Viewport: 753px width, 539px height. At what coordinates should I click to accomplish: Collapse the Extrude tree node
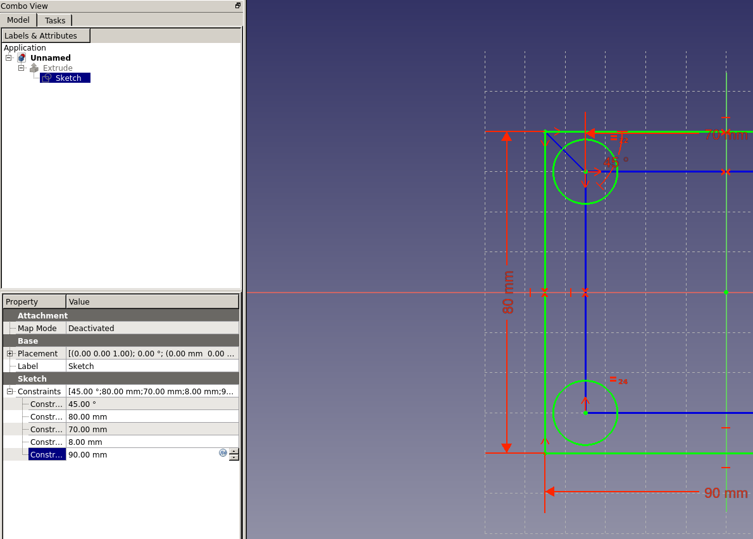(21, 68)
